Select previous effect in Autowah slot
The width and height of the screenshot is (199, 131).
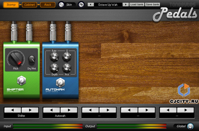click(x=51, y=110)
